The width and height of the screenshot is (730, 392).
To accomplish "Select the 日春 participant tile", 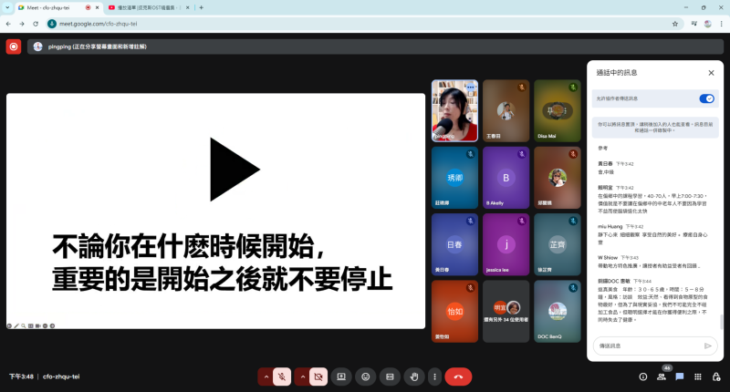I will click(x=454, y=244).
